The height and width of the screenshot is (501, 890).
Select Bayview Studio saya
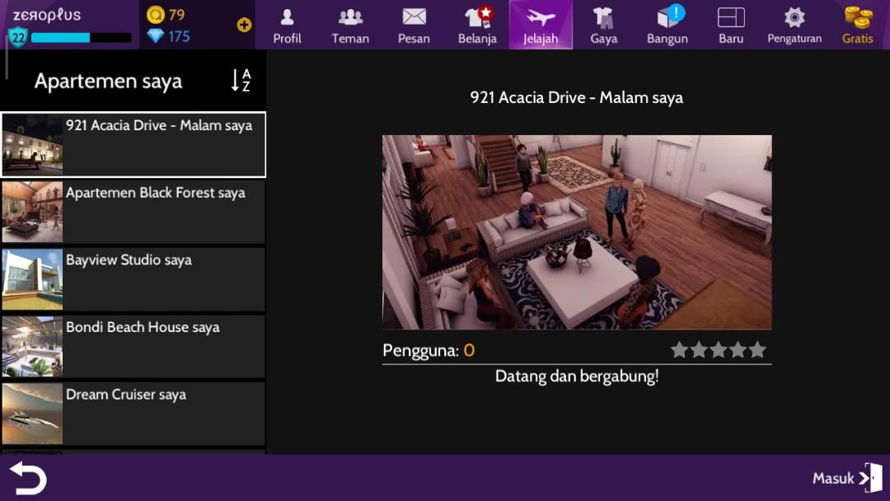coord(133,279)
